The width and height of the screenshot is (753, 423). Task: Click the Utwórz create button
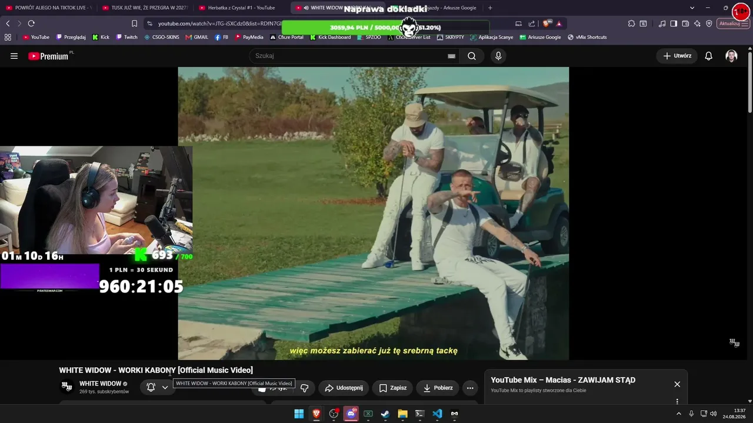click(677, 56)
